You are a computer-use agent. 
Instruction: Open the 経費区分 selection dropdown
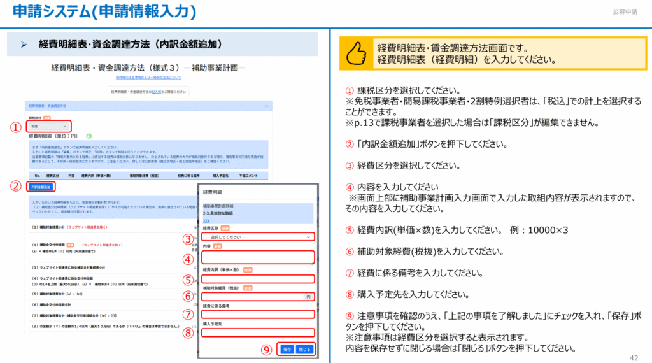(x=258, y=237)
